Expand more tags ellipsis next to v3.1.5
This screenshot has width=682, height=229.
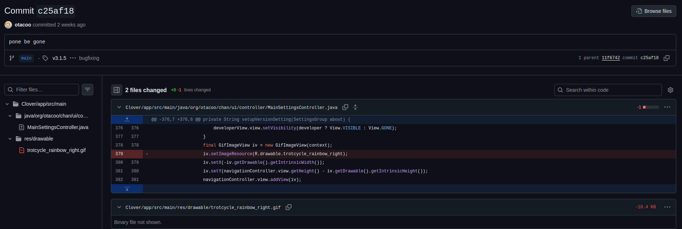click(73, 58)
